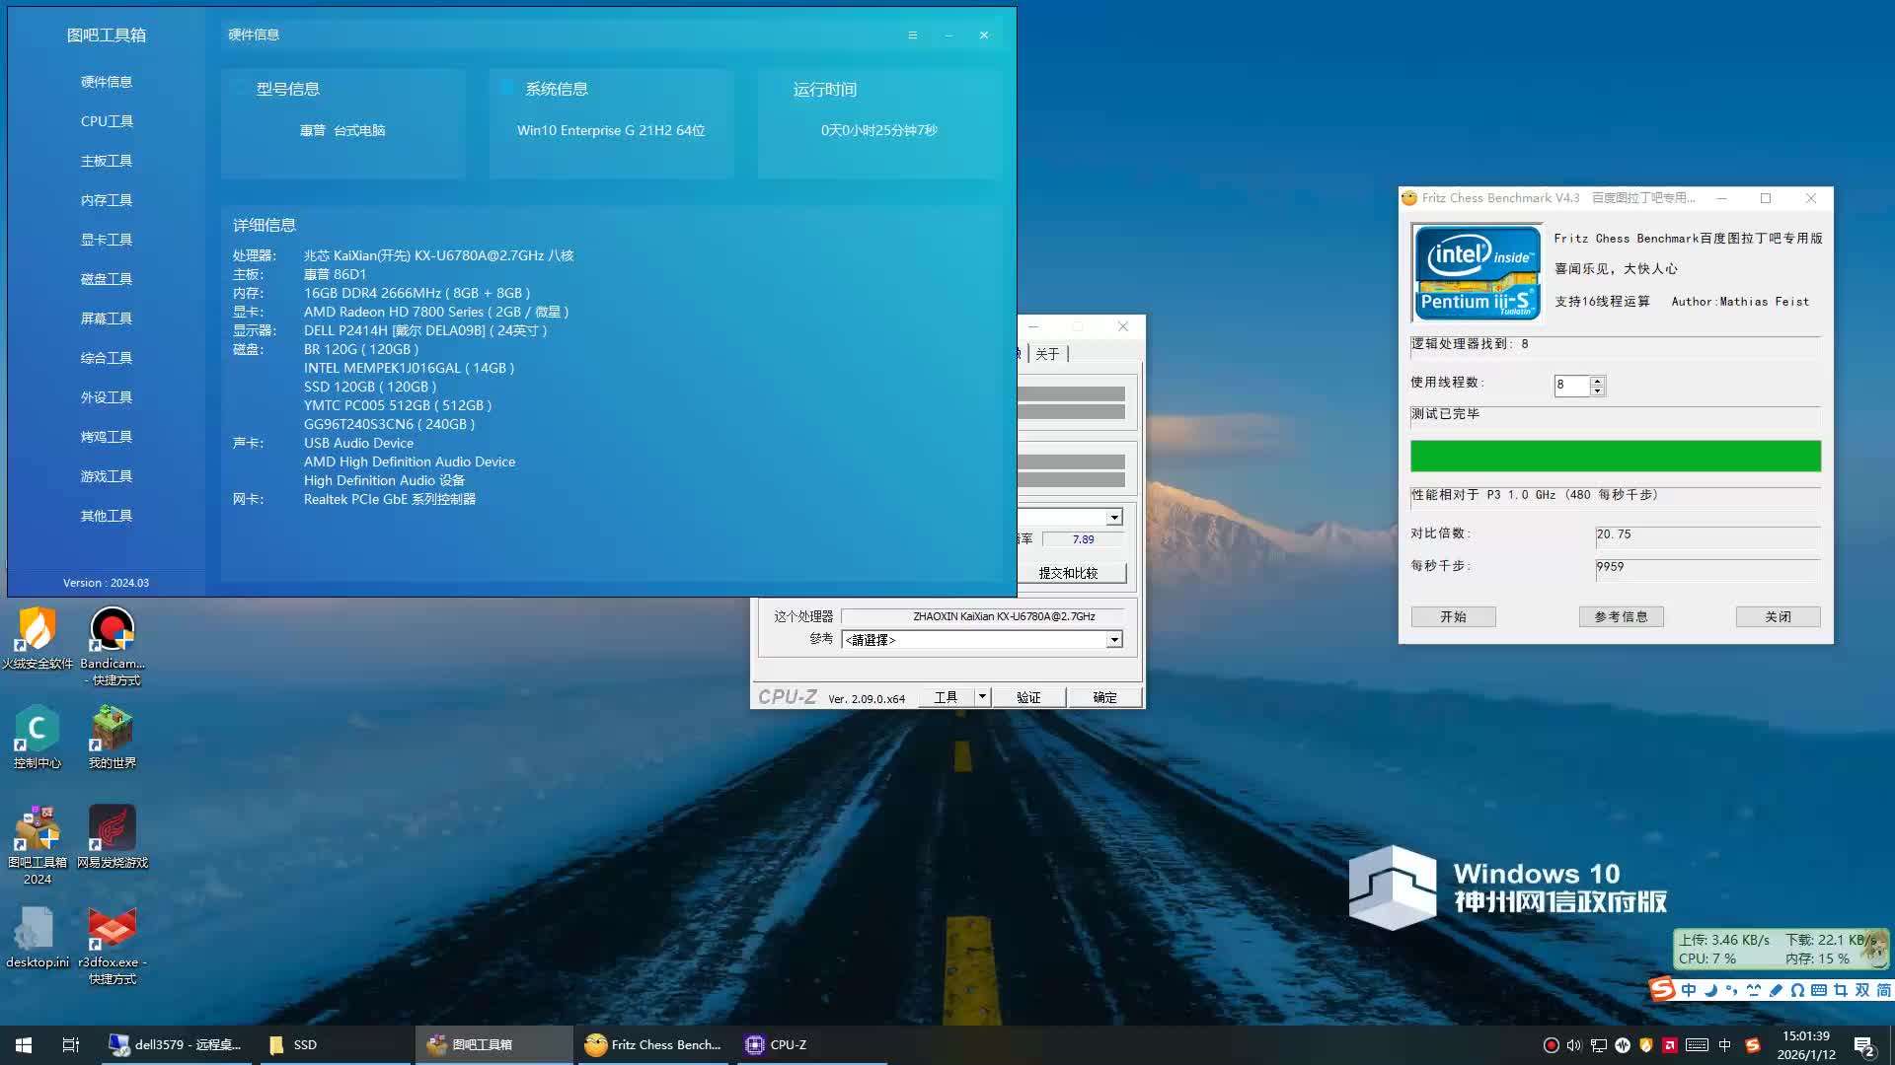Open soft keyboard icon on Sogou bar
This screenshot has height=1065, width=1895.
click(1819, 990)
